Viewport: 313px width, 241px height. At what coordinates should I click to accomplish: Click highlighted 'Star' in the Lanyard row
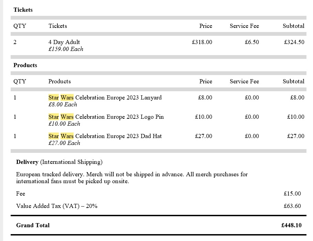click(x=54, y=97)
